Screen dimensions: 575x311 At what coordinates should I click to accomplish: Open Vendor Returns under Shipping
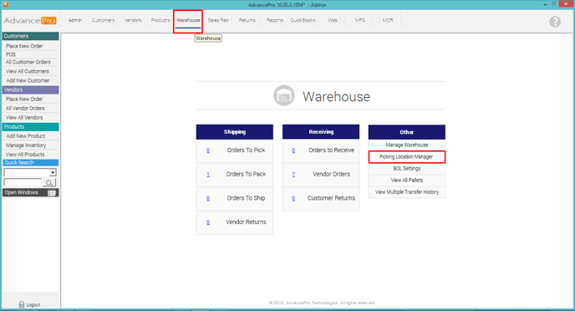pos(246,222)
